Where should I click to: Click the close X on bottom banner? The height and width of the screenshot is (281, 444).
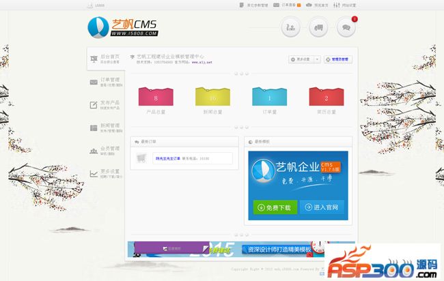[309, 254]
